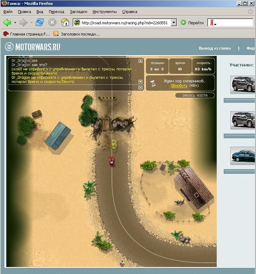Click the Motorwars.ru logo
256x274 pixels.
pos(33,47)
